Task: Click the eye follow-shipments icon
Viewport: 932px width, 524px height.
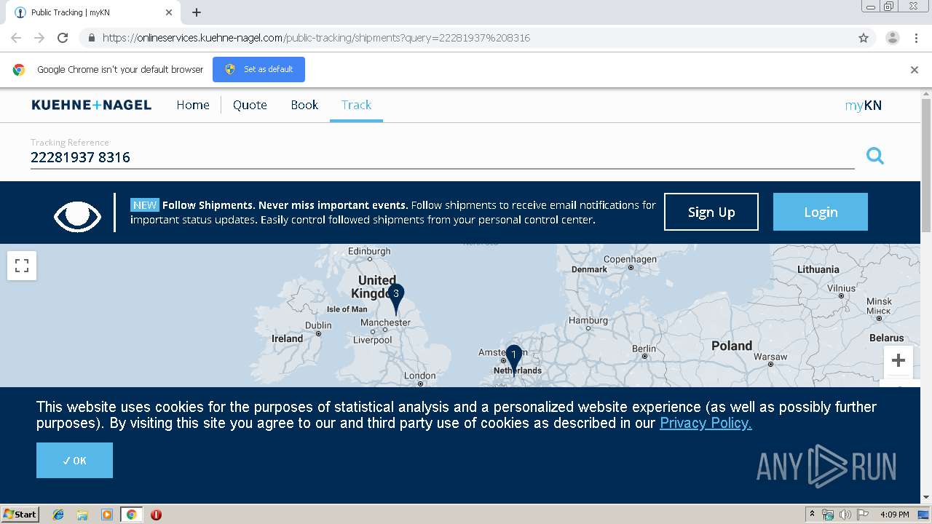Action: pos(77,216)
